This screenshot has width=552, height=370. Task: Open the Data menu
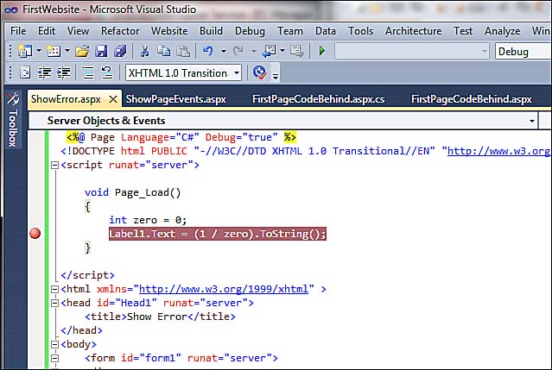pyautogui.click(x=326, y=31)
